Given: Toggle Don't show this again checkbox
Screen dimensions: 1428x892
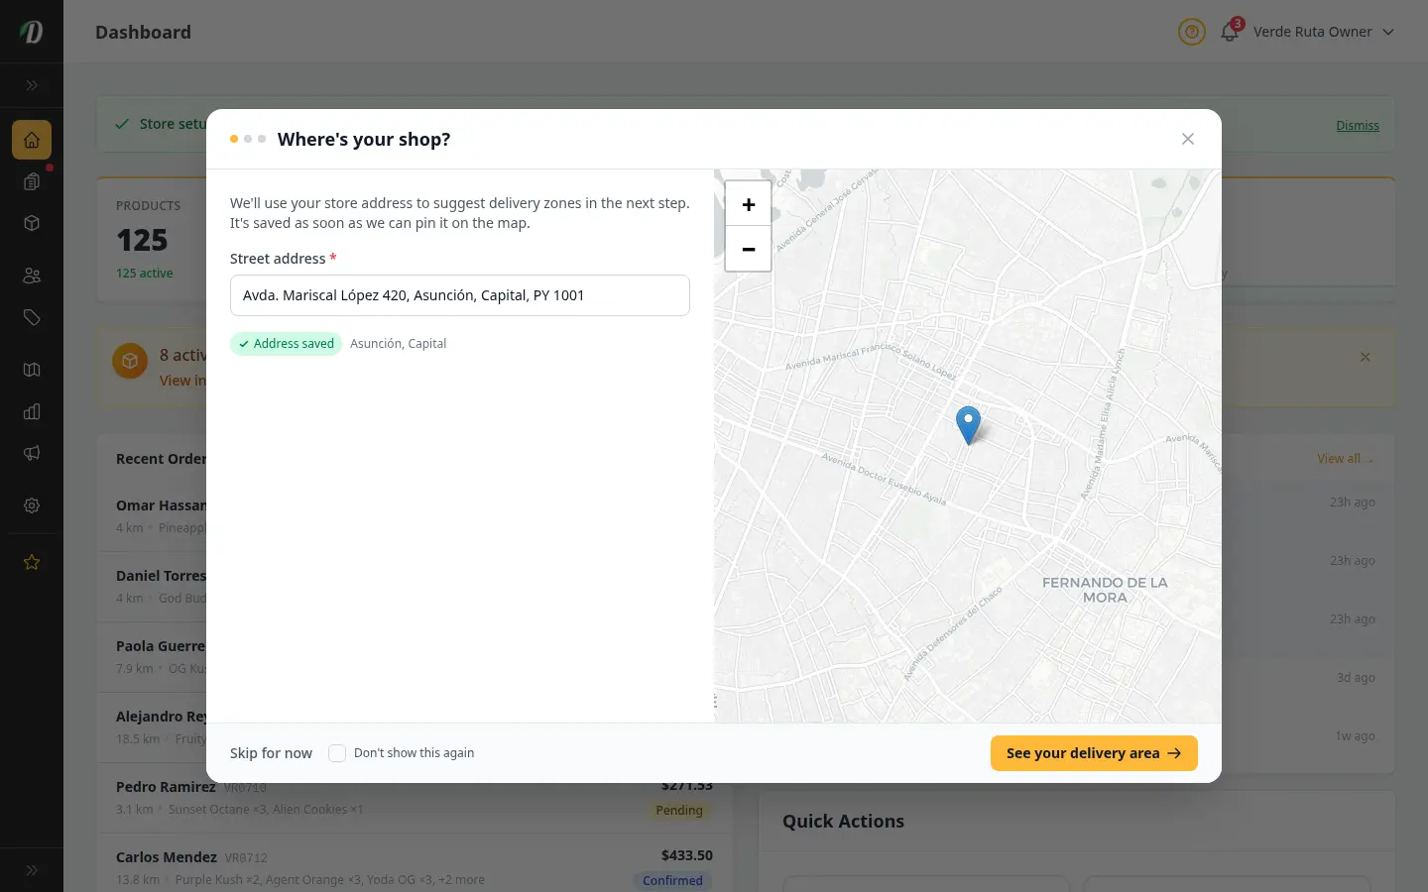Looking at the screenshot, I should point(337,753).
